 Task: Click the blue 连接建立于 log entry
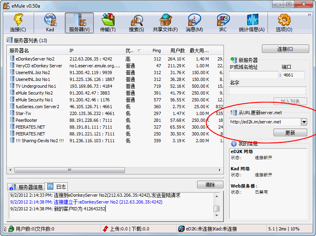pos(86,202)
